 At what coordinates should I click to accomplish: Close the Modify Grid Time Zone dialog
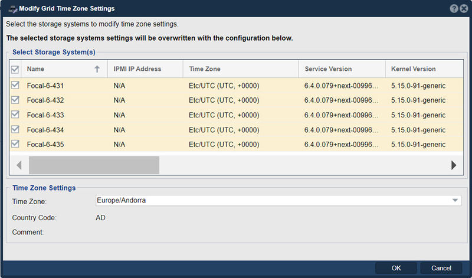point(464,8)
